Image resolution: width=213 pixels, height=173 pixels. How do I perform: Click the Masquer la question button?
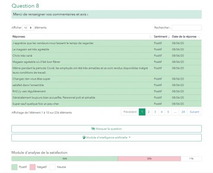point(106,129)
